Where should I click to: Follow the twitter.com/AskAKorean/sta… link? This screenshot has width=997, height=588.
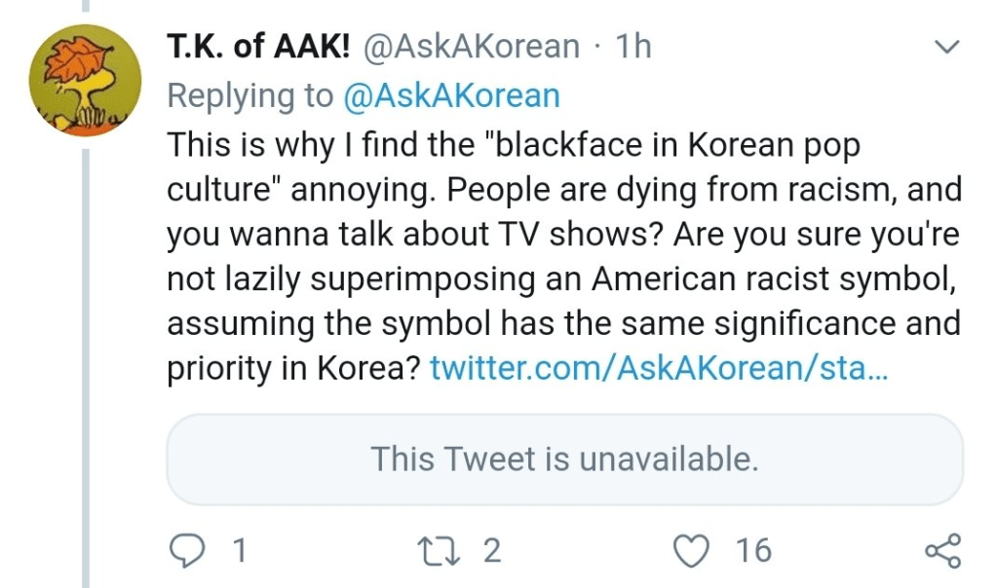coord(658,370)
